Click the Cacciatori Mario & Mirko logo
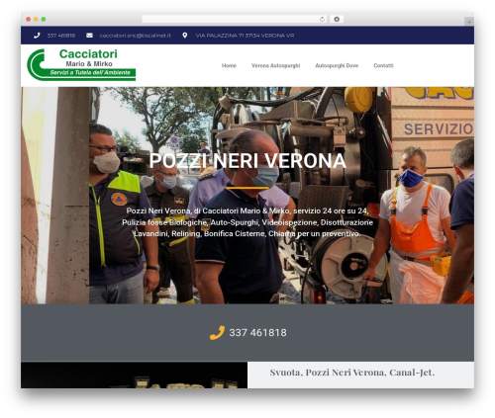 click(81, 65)
